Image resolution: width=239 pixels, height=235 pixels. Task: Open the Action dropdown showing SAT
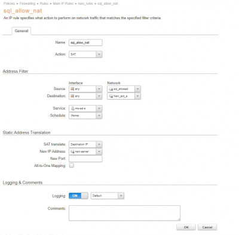point(85,54)
